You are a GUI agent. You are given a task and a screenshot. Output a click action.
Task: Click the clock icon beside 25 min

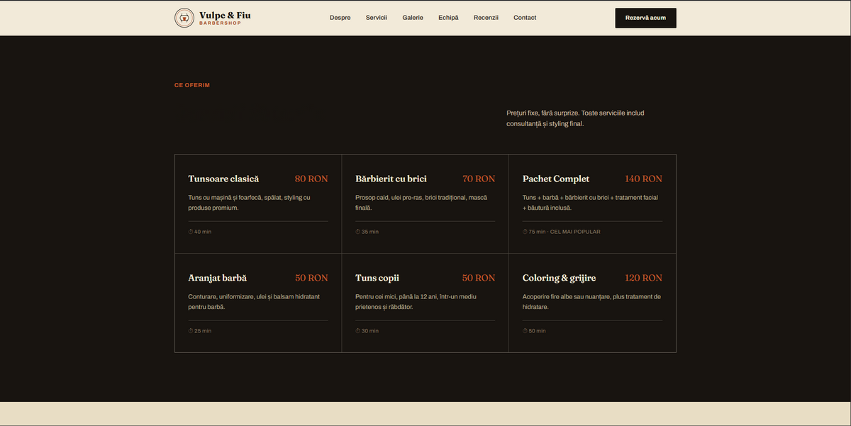click(x=191, y=331)
